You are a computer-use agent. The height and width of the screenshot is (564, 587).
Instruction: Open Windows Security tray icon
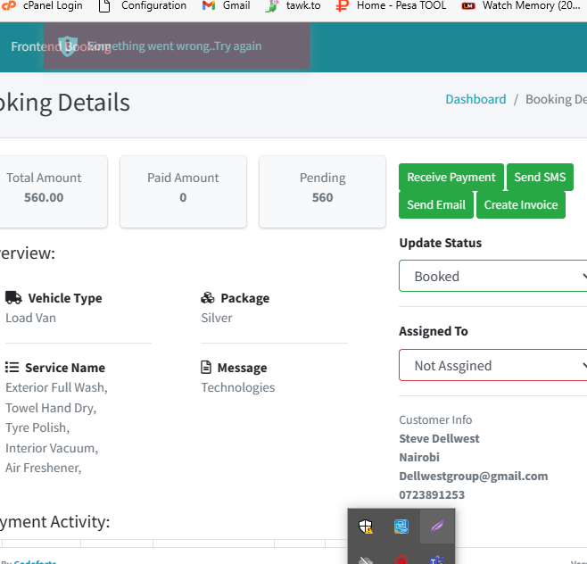pyautogui.click(x=366, y=527)
